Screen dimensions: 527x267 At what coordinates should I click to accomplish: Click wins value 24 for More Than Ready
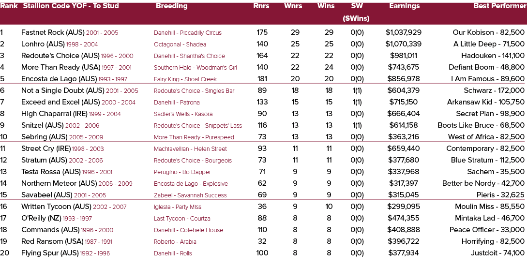tap(329, 67)
